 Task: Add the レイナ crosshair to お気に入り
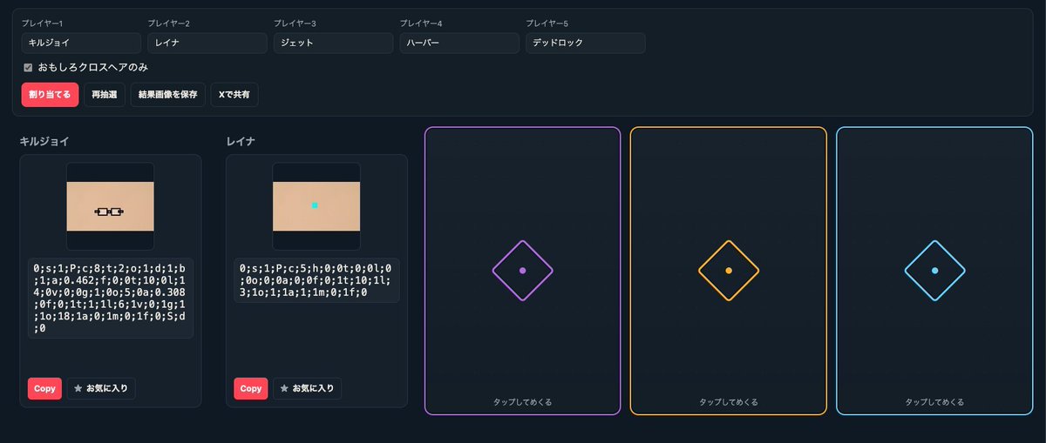(x=308, y=388)
